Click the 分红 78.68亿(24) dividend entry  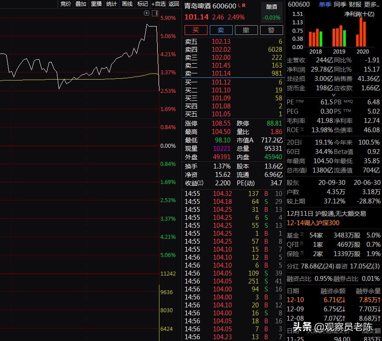(x=310, y=266)
